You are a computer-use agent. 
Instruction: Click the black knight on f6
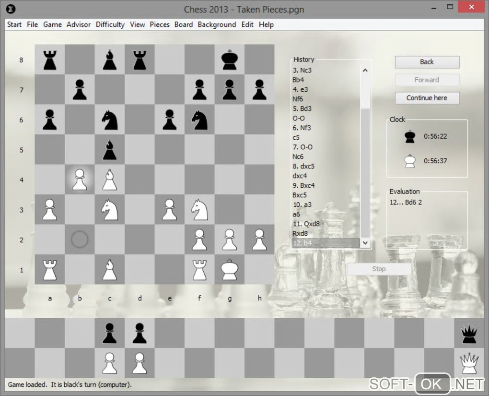point(199,120)
